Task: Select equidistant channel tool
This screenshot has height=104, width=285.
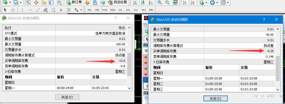Action: point(46,10)
